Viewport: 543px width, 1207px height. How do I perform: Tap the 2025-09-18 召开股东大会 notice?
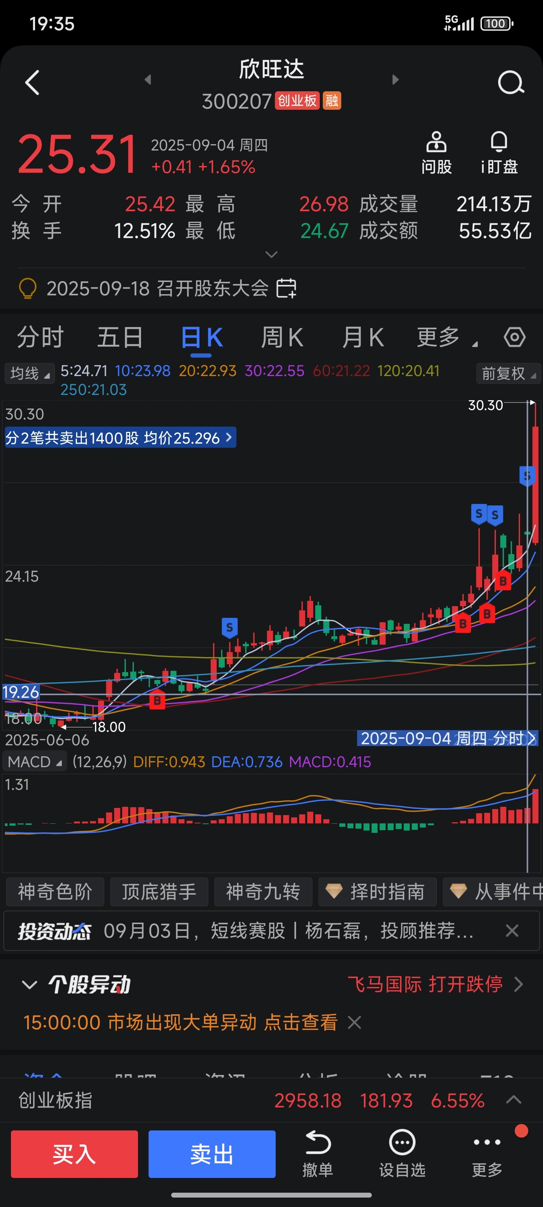click(157, 288)
